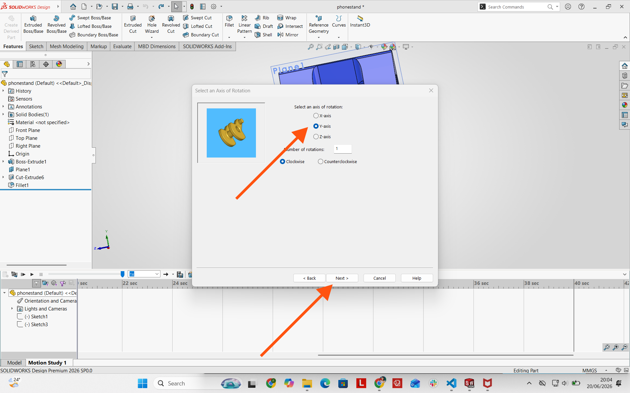Screen dimensions: 630x393
Task: Click Next in the rotation dialog
Action: [x=342, y=278]
